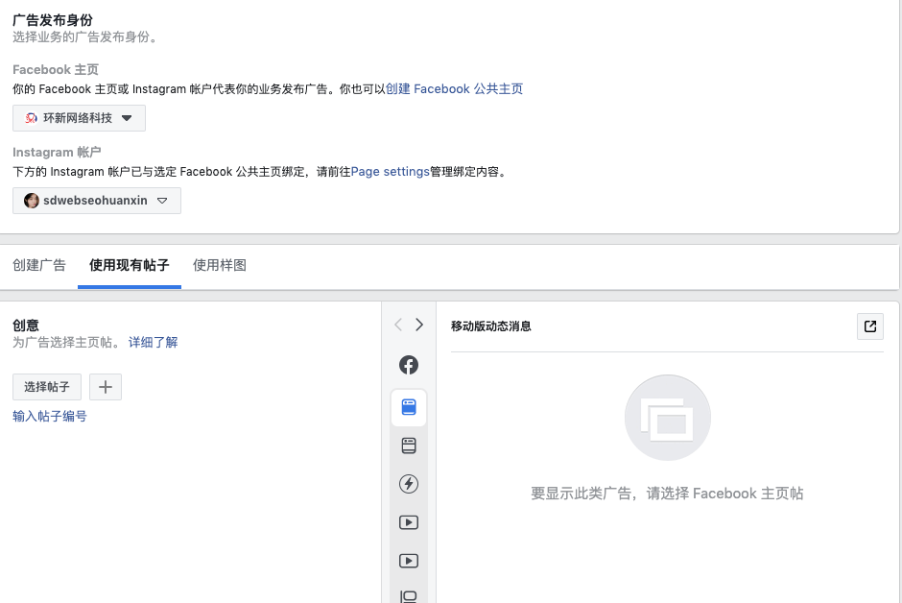This screenshot has height=603, width=902.
Task: Click the Instagram 帐户 section label
Action: click(57, 152)
